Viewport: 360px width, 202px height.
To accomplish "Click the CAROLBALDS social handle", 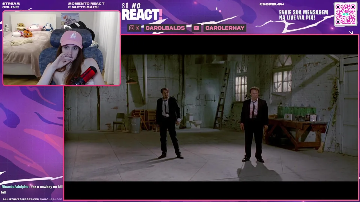I will tap(165, 28).
